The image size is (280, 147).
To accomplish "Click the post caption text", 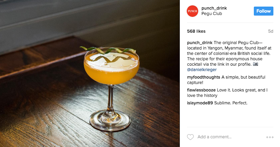I will coord(229,56).
